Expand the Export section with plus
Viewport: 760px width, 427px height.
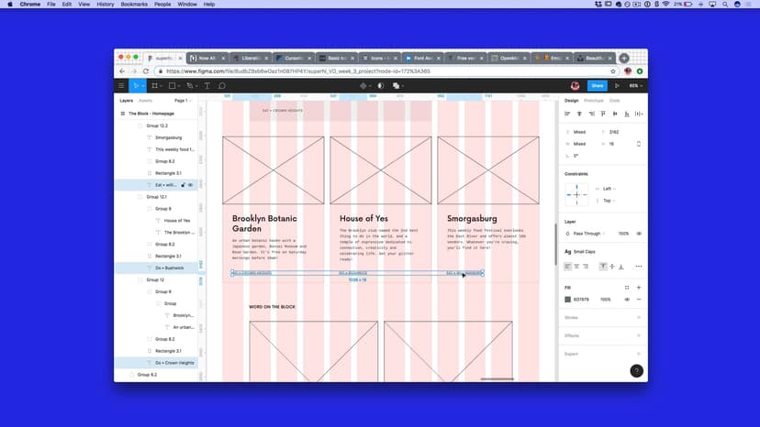[639, 354]
